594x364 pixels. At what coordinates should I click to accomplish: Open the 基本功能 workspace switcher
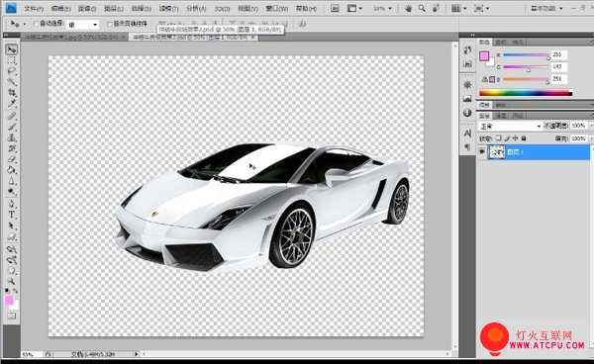[x=546, y=8]
